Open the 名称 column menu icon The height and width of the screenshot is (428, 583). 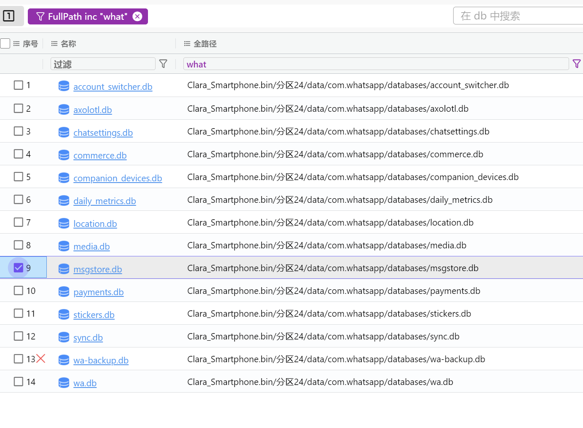click(54, 43)
